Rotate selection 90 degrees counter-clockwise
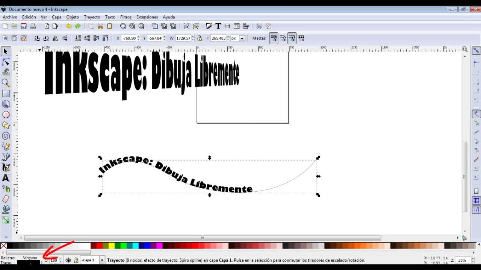Viewport: 481px width, 270px height. click(37, 38)
